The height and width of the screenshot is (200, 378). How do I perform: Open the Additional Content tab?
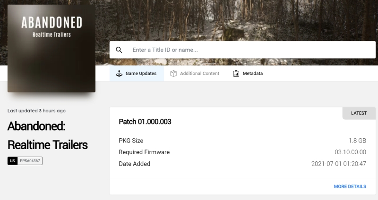(x=199, y=74)
